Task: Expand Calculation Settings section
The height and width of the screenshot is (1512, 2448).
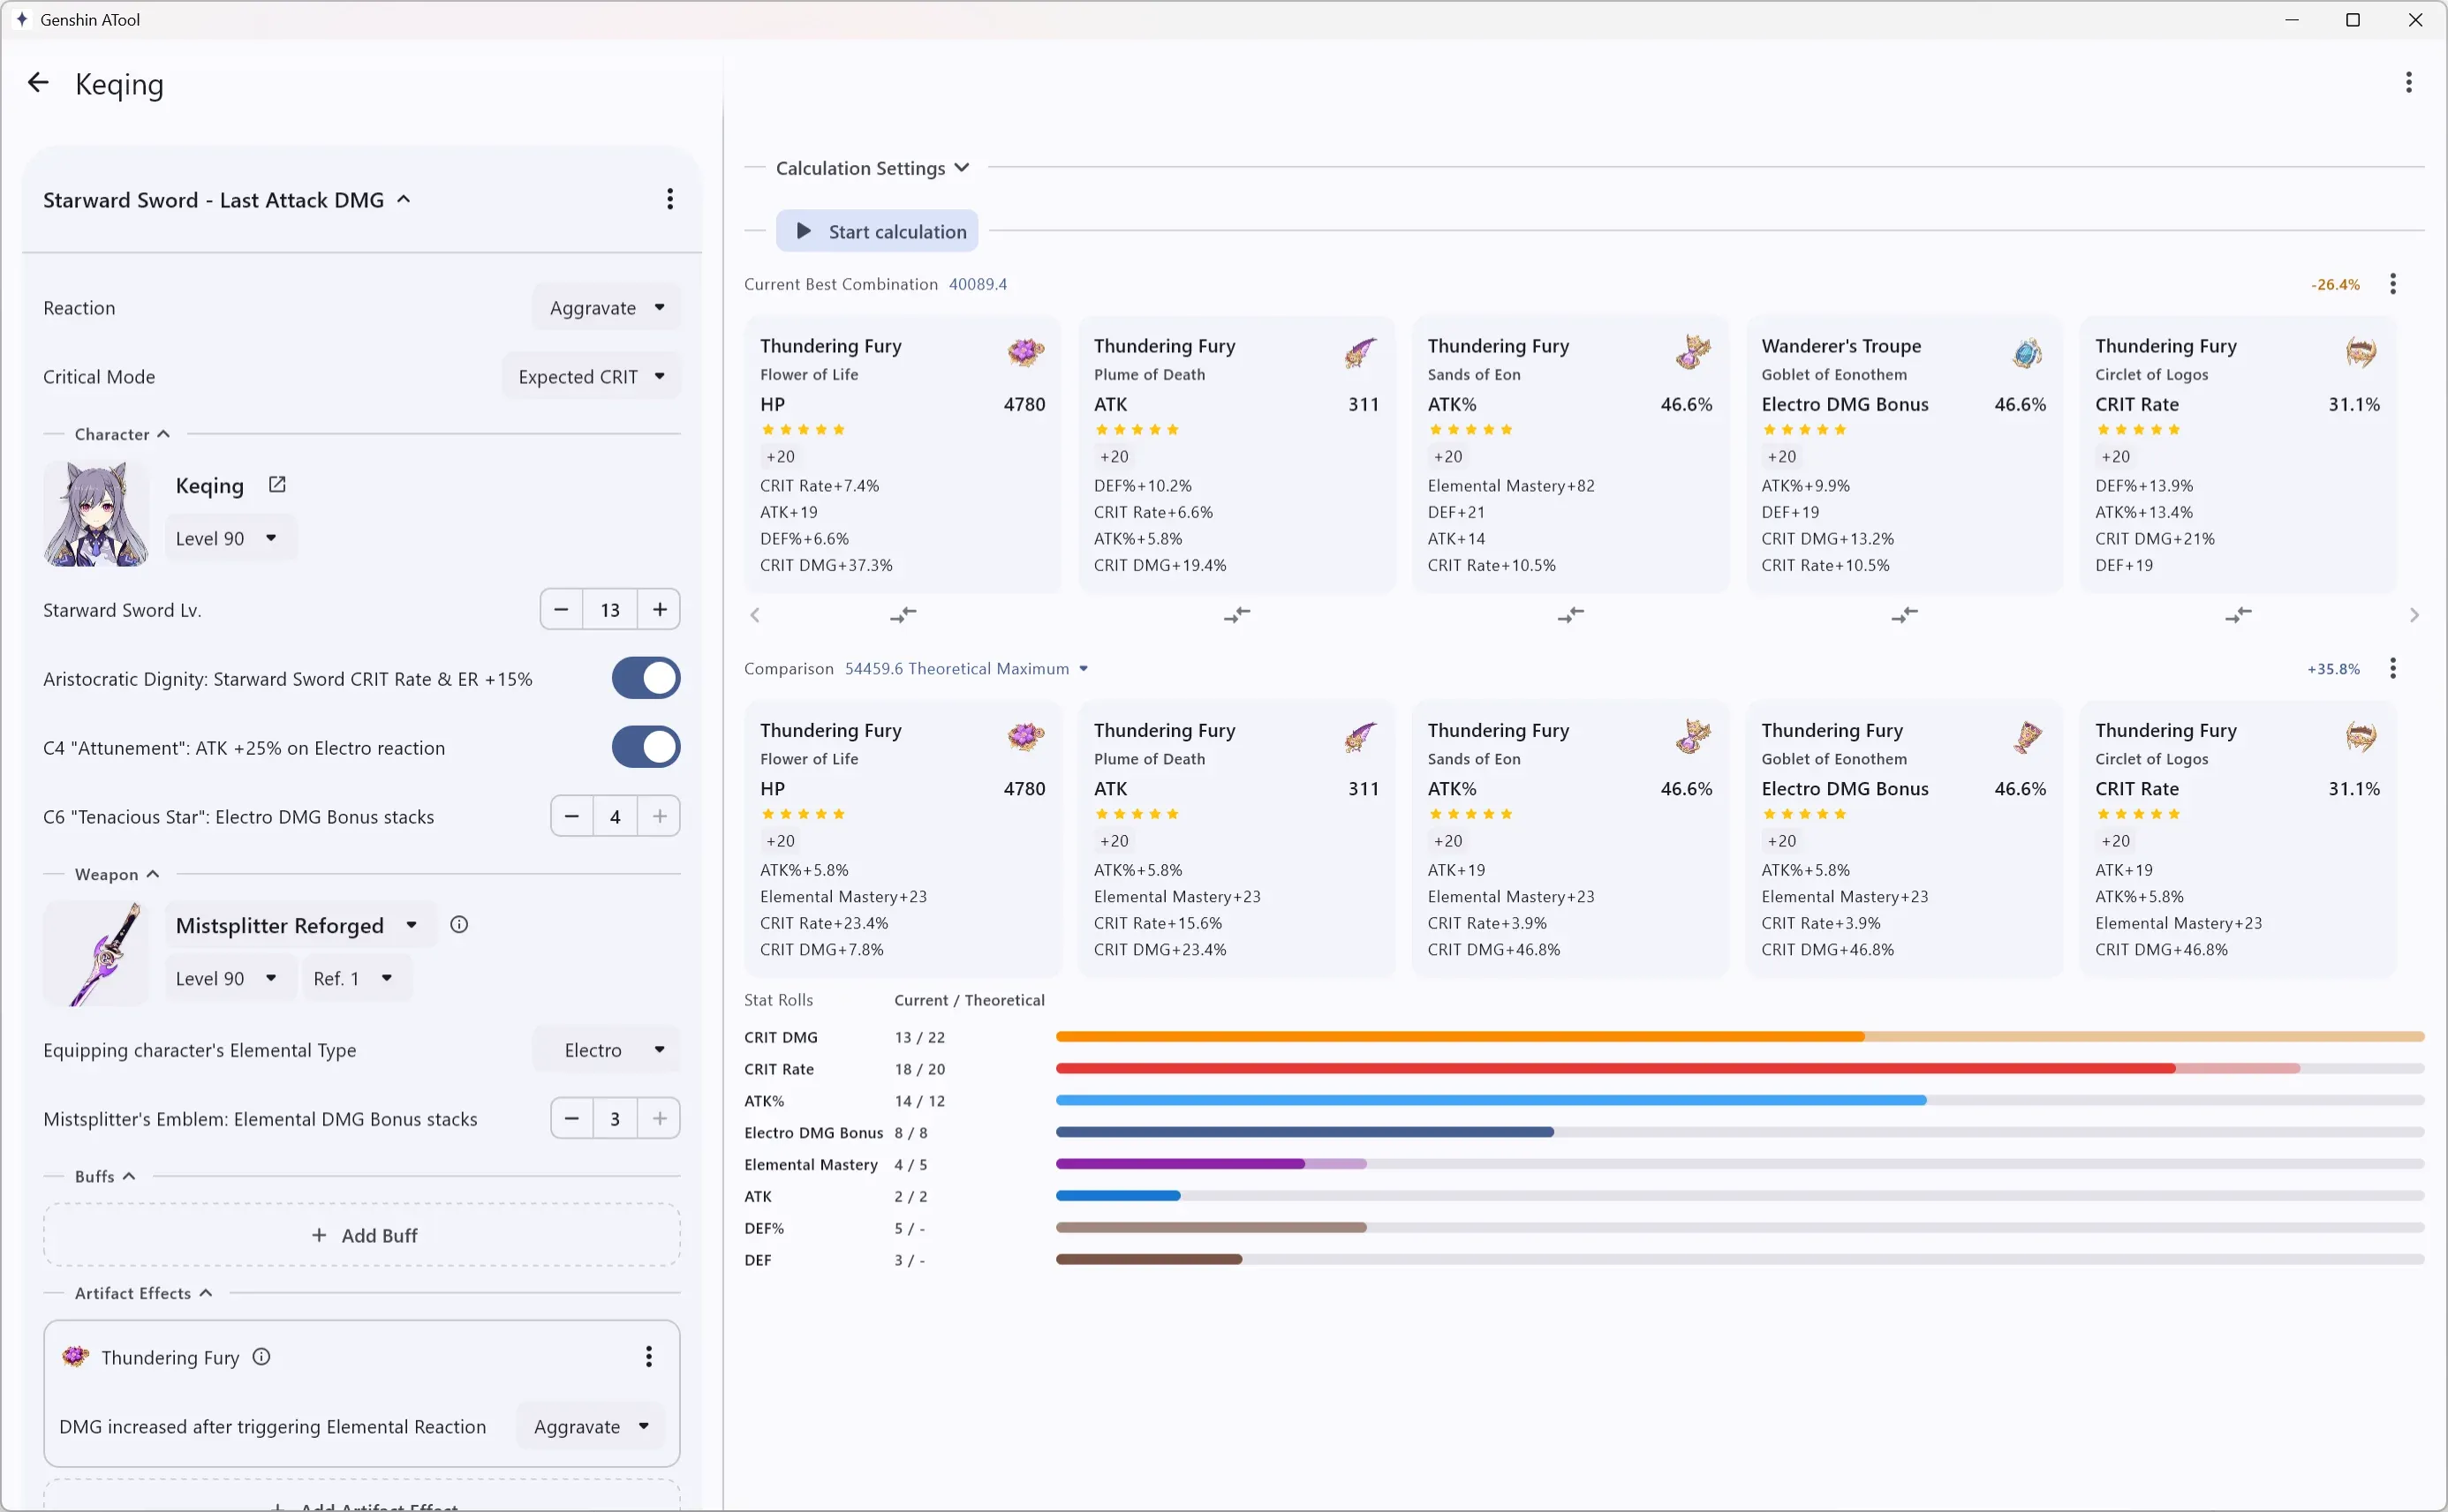Action: coord(872,168)
